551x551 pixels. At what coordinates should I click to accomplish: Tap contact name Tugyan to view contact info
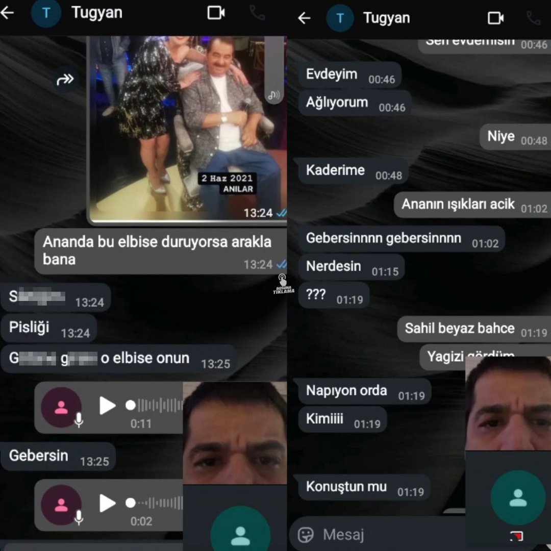pyautogui.click(x=96, y=14)
